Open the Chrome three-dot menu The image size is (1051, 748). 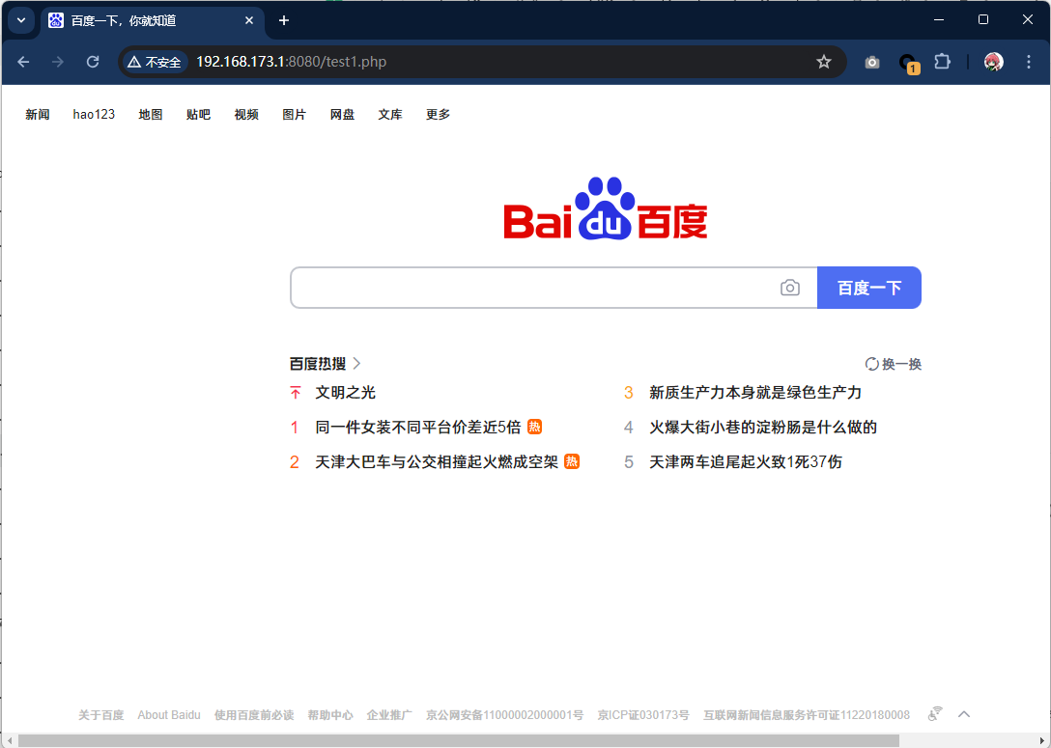(x=1029, y=62)
